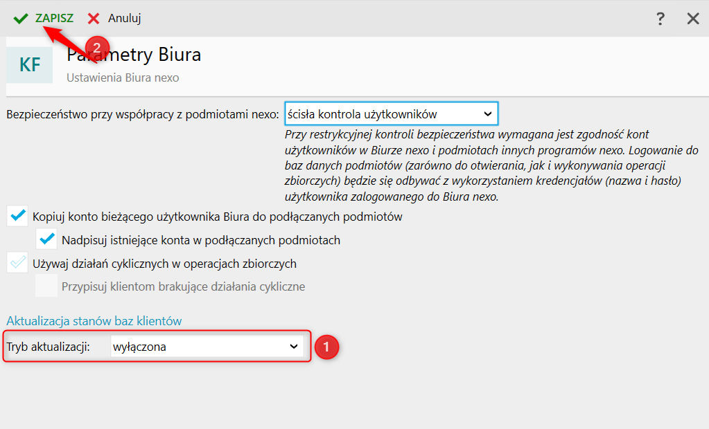
Task: Click the ZAPISZ save button
Action: (44, 19)
